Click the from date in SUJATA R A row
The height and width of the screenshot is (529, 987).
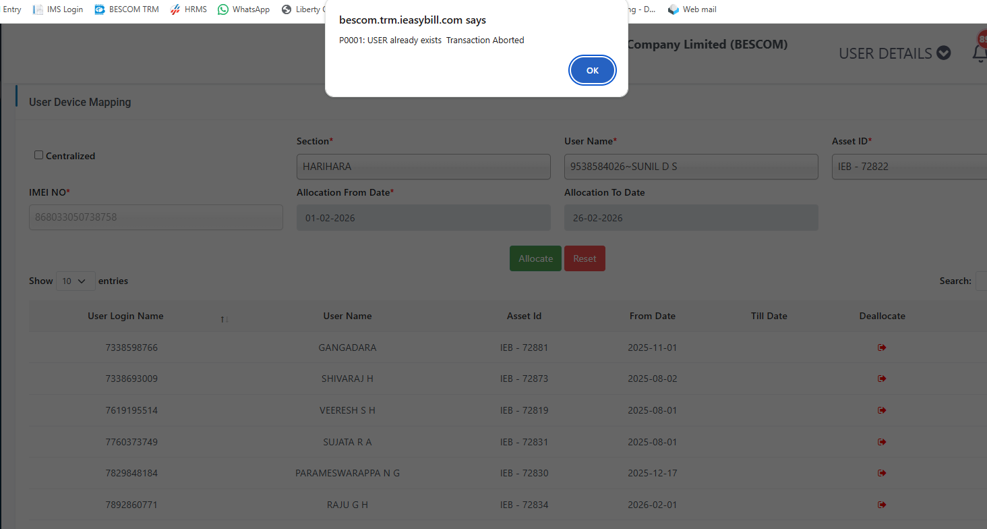pos(652,442)
